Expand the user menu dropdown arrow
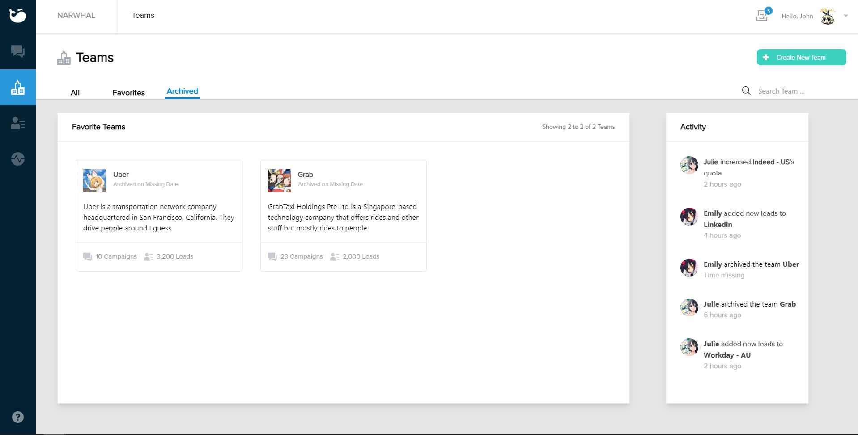 point(846,16)
